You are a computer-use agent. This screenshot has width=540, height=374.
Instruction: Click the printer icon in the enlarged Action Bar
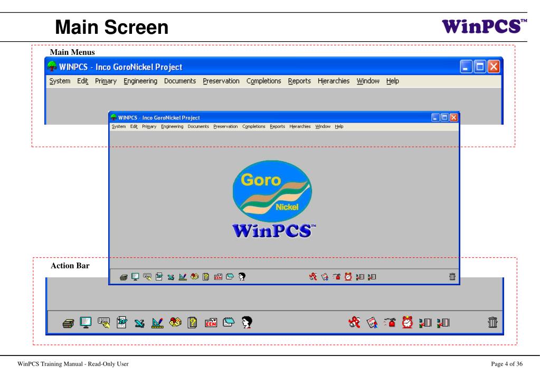pyautogui.click(x=68, y=323)
